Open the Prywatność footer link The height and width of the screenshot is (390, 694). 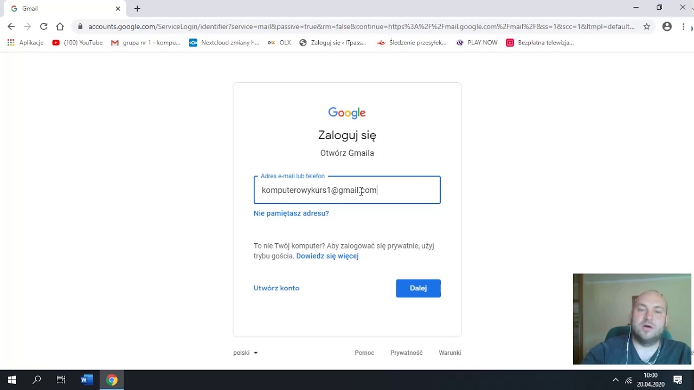tap(406, 353)
